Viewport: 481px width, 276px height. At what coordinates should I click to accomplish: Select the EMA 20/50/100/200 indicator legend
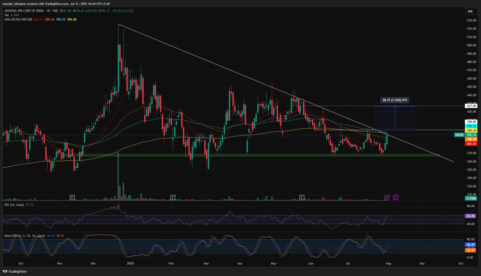click(18, 19)
